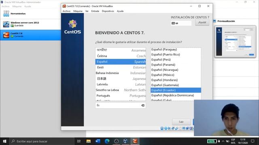The image size is (259, 145).
Task: Click the language search input field
Action: (x=121, y=106)
